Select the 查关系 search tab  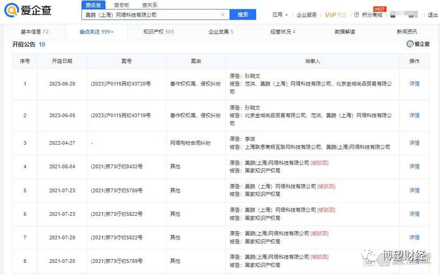pyautogui.click(x=149, y=4)
